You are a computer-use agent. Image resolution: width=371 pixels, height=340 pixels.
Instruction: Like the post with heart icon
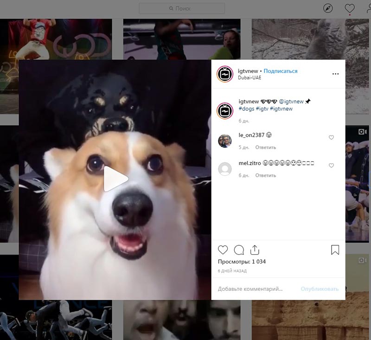pos(223,250)
